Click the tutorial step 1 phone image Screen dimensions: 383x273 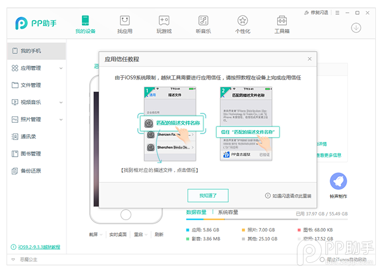(x=170, y=124)
